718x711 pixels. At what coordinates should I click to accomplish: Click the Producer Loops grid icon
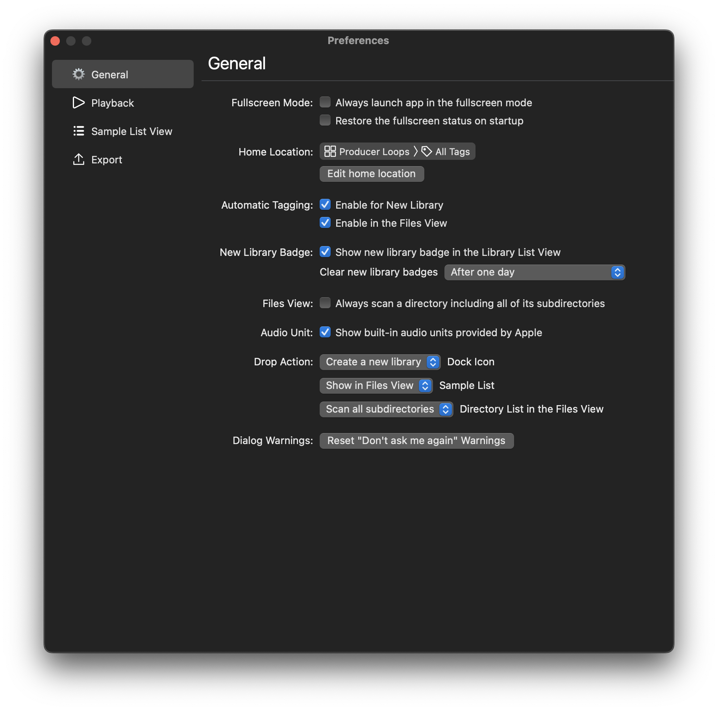click(330, 152)
